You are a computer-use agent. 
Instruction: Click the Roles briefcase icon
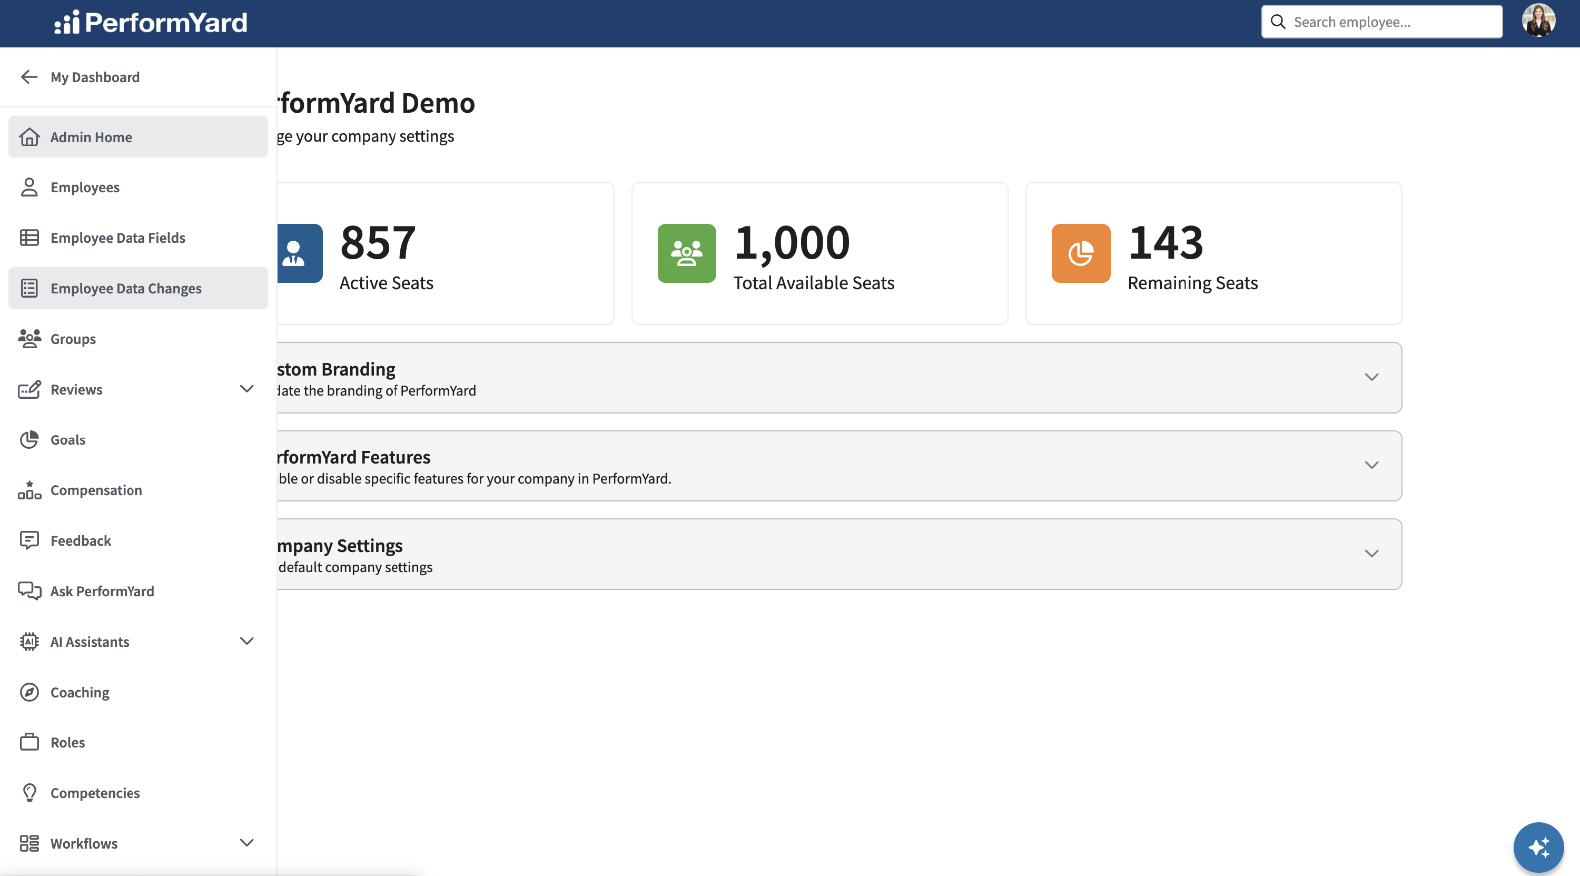click(x=29, y=742)
